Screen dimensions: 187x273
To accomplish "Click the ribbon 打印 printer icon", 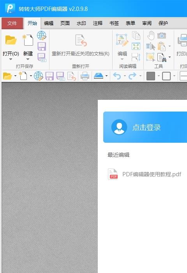I will [x=182, y=40].
